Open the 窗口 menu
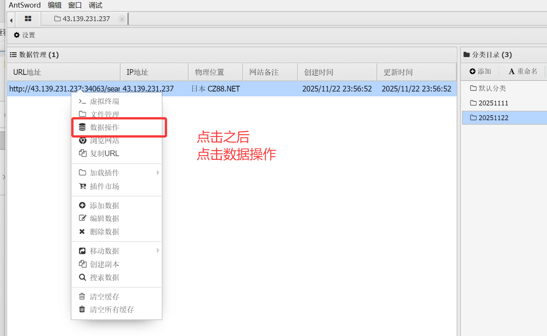This screenshot has height=336, width=547. click(x=75, y=5)
